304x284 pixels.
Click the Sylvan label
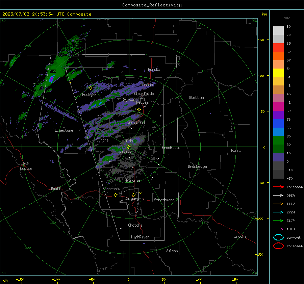129,100
